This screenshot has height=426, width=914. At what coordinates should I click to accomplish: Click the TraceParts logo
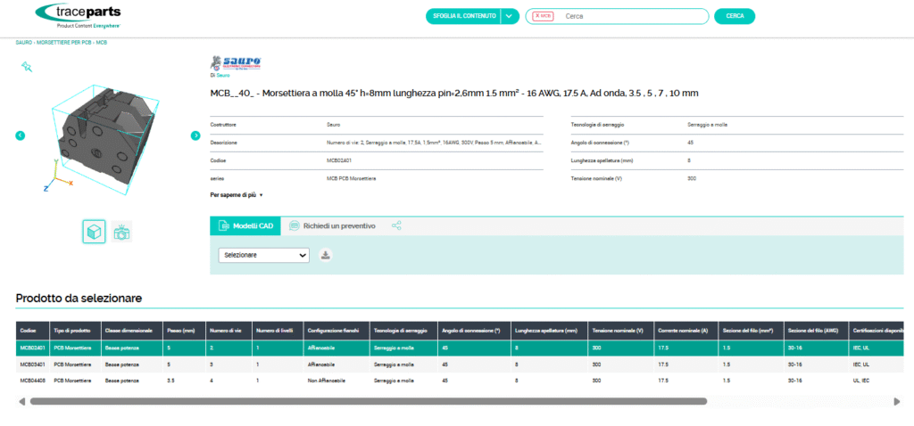click(78, 15)
